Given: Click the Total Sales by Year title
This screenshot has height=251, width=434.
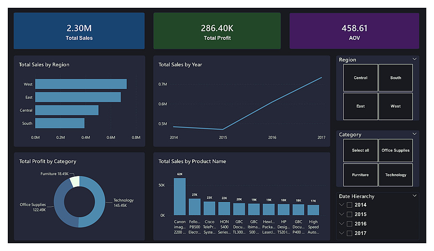Looking at the screenshot, I should 180,65.
